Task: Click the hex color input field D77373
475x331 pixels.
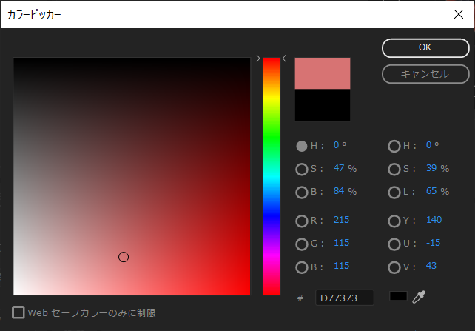Action: [x=344, y=298]
